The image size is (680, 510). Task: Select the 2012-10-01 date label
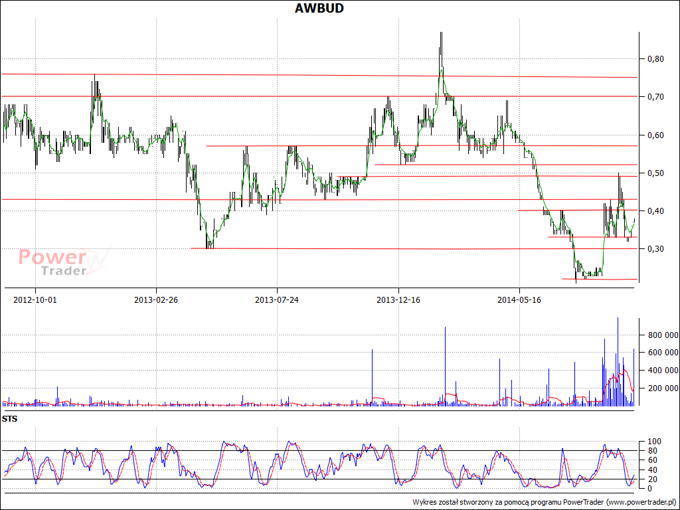35,299
